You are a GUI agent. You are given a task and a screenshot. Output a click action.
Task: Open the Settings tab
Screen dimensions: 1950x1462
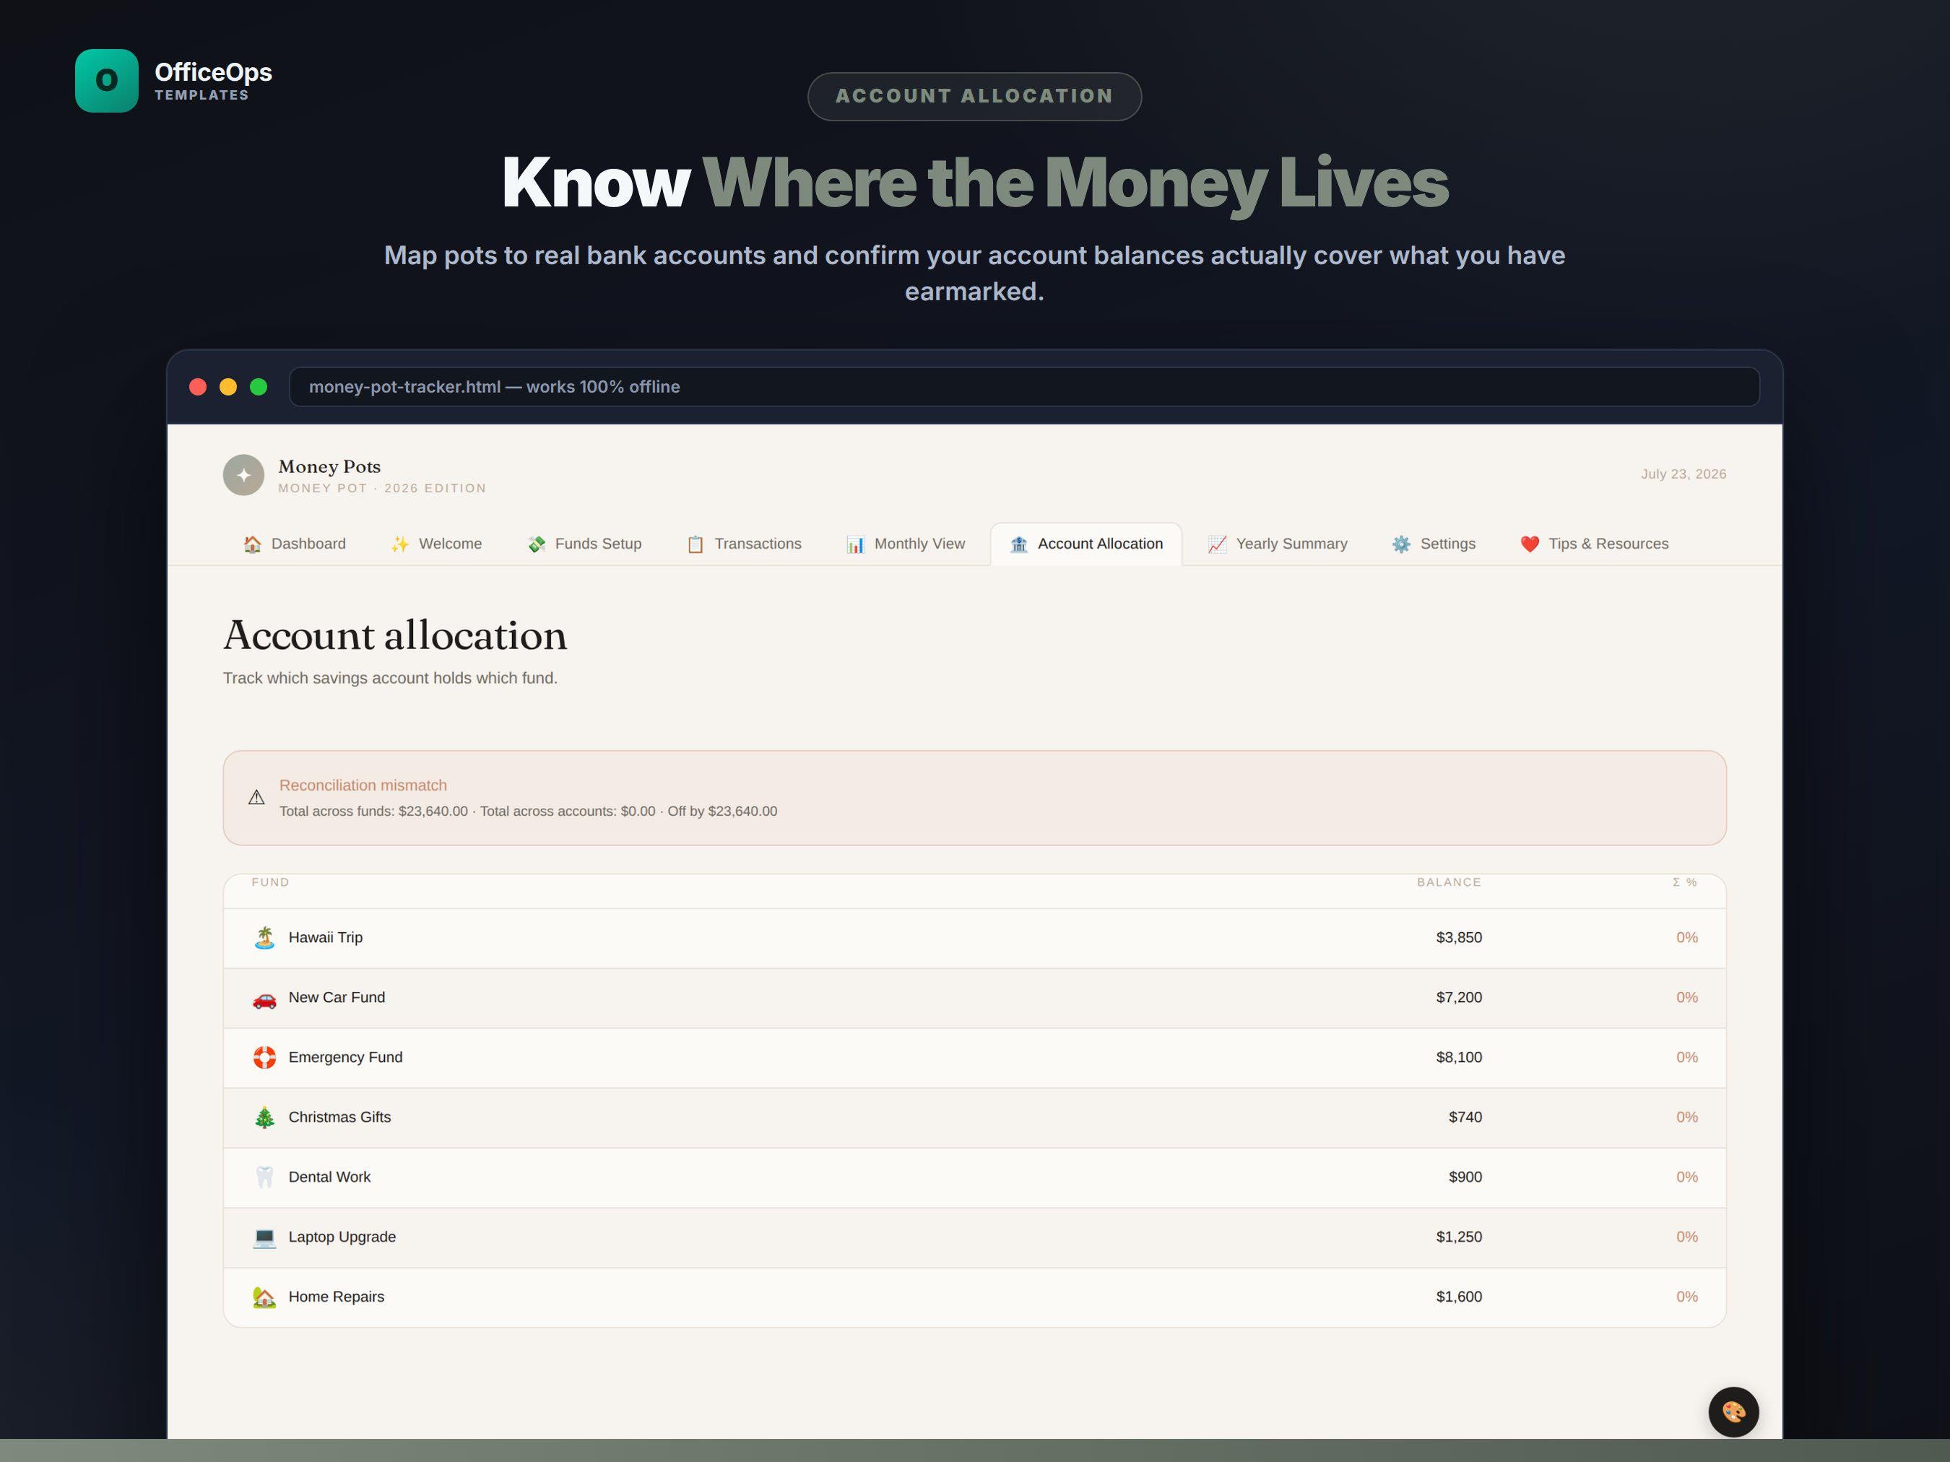pyautogui.click(x=1434, y=544)
